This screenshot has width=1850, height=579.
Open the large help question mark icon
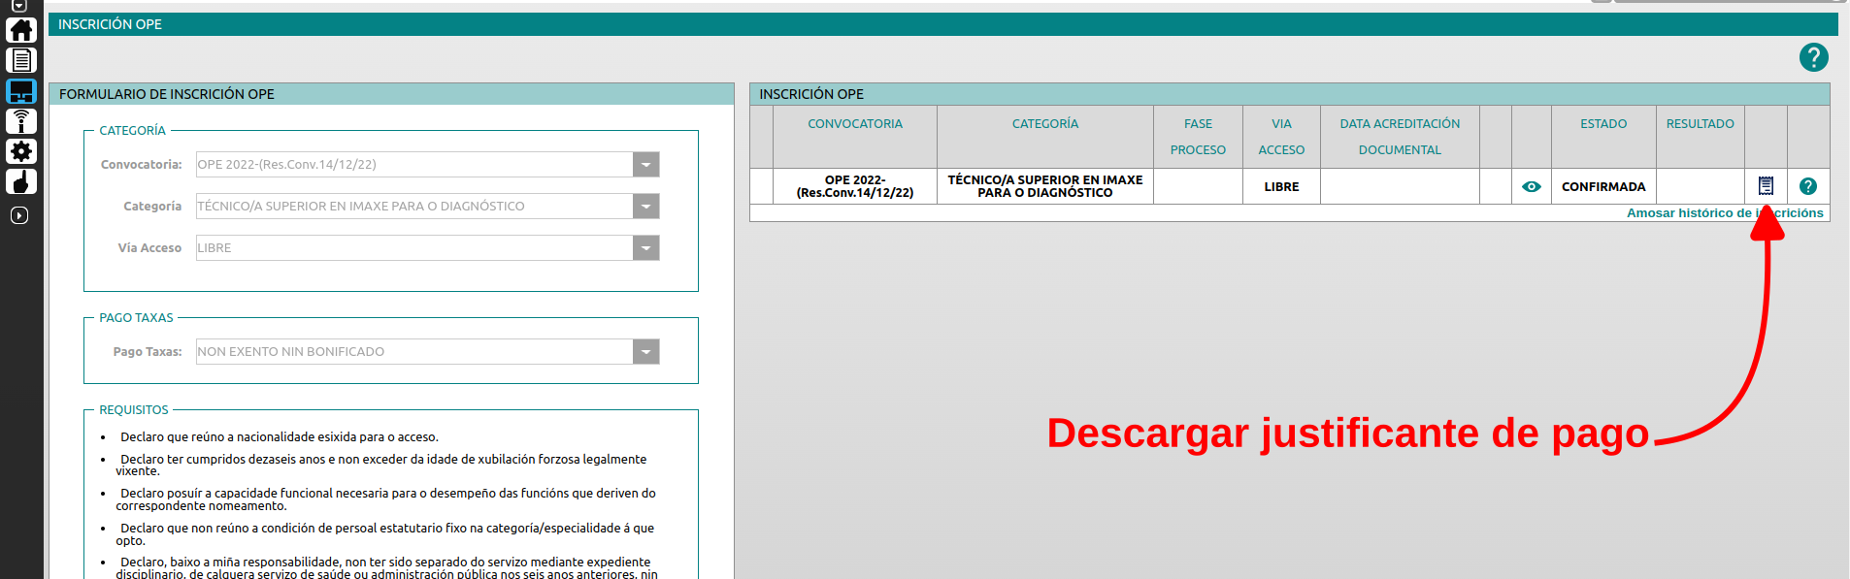1813,57
